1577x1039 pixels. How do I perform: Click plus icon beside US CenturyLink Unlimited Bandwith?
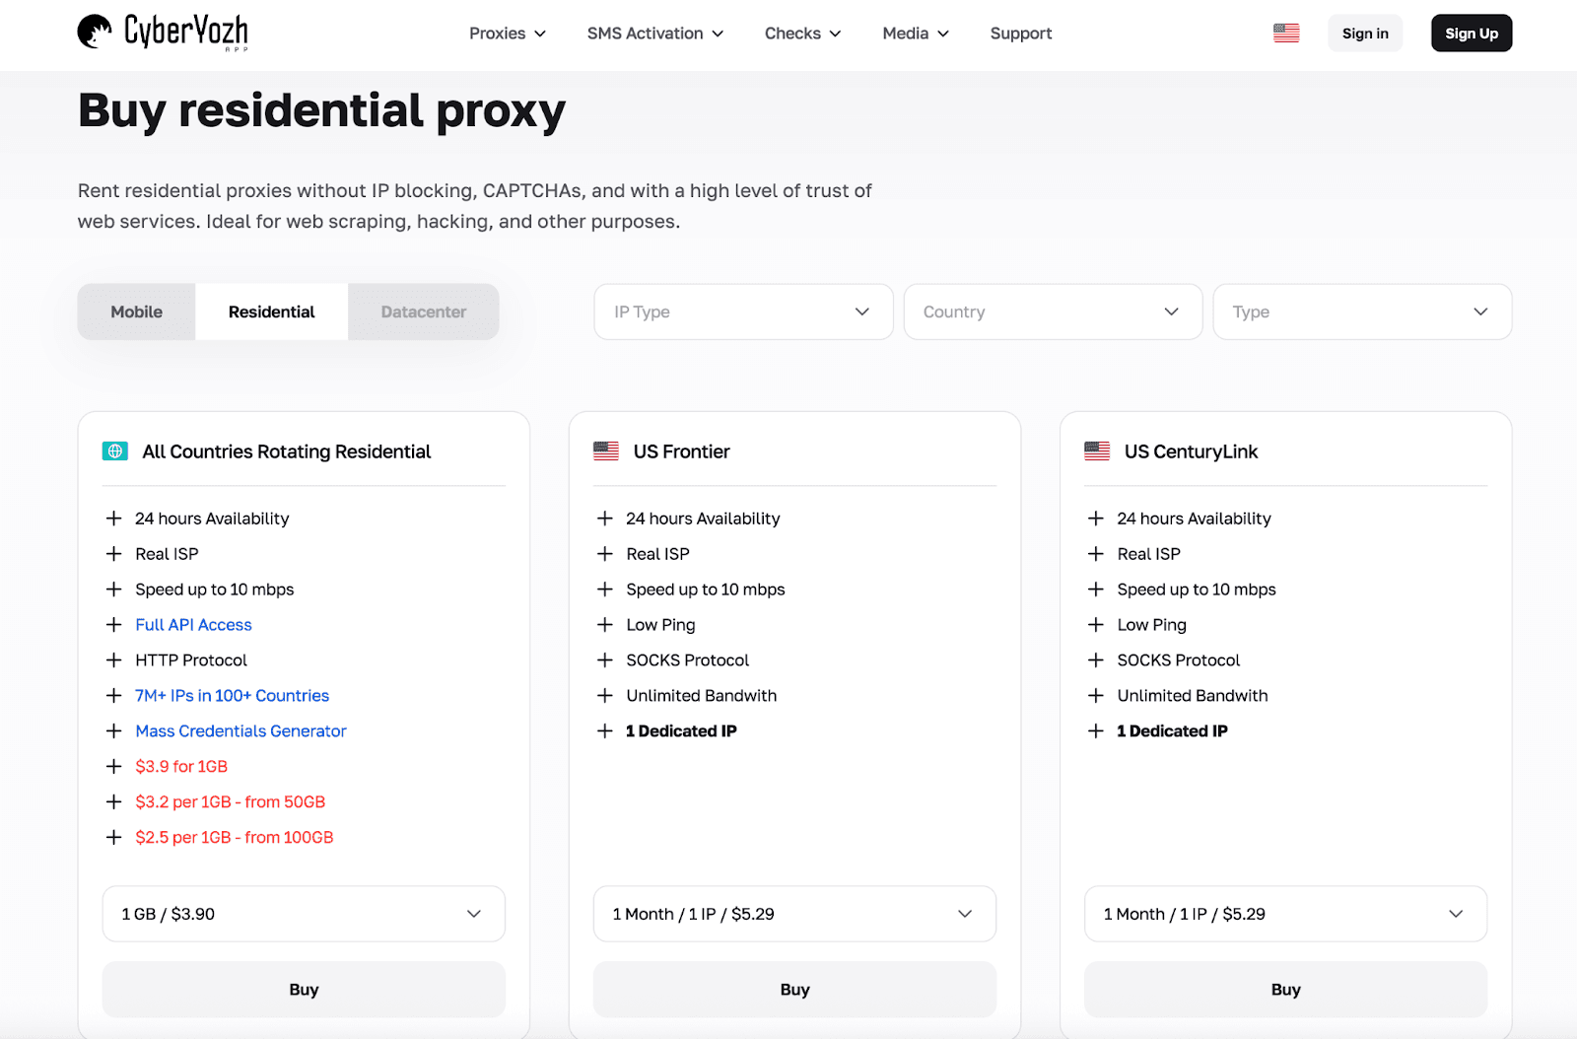tap(1096, 696)
